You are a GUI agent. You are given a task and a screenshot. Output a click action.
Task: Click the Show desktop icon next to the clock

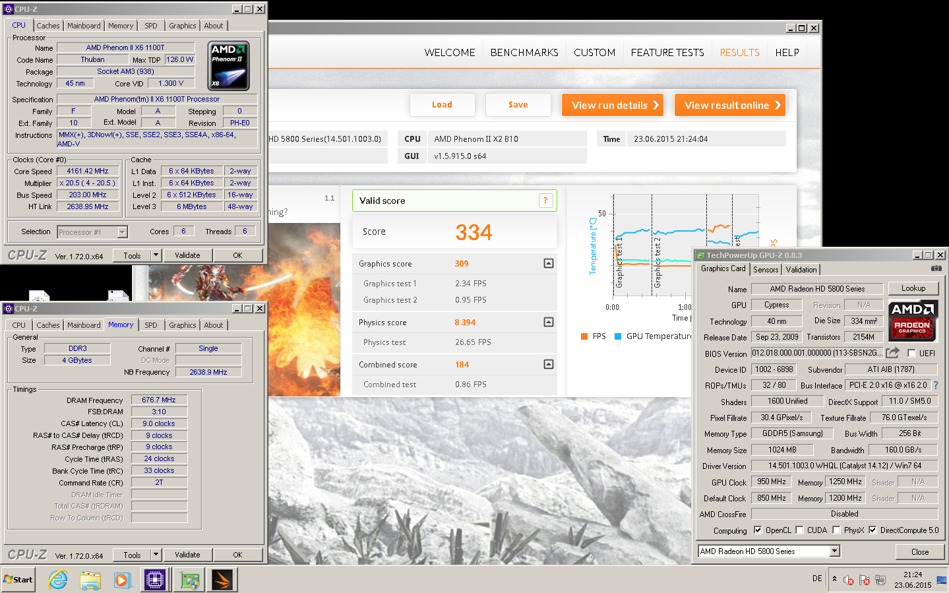click(942, 580)
